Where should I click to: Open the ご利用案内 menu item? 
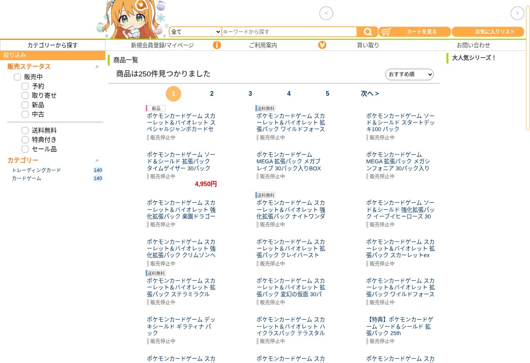[263, 45]
